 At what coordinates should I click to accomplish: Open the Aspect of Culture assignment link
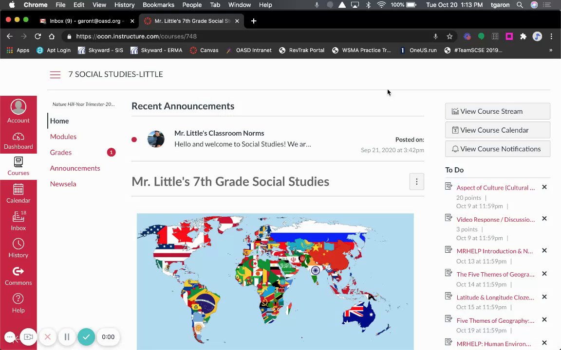click(x=496, y=188)
